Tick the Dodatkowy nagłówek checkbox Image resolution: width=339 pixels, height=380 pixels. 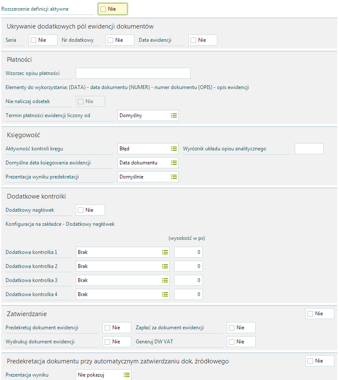[x=80, y=210]
